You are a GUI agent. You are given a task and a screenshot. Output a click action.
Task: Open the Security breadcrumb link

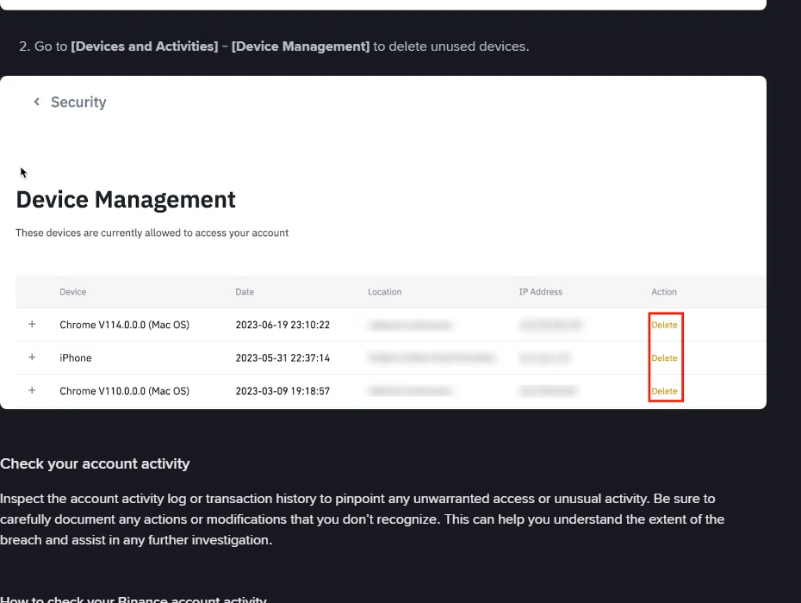click(x=78, y=103)
